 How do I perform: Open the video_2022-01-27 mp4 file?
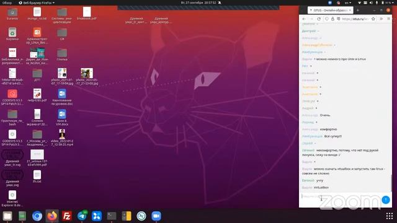pos(62,138)
